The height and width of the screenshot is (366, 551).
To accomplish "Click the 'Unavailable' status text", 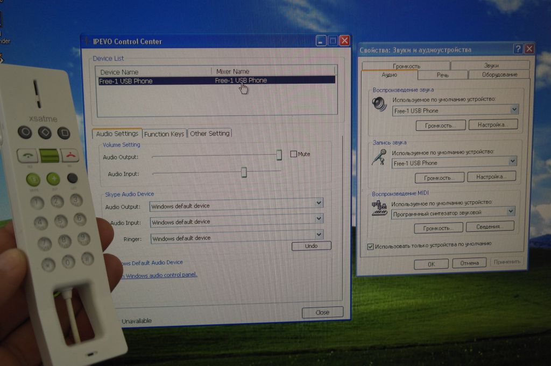I will (x=137, y=321).
